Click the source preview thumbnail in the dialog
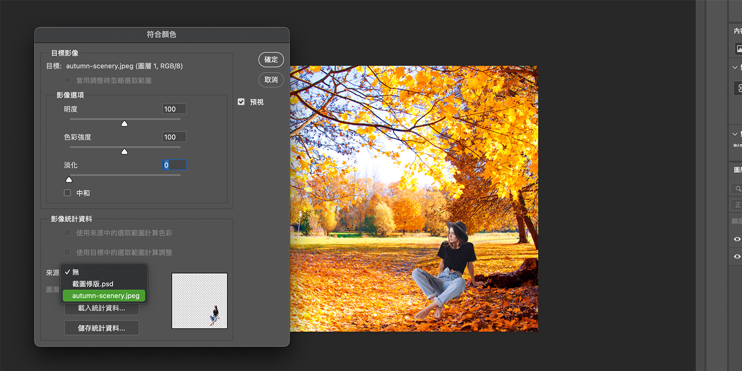Screen dimensions: 742x371 tap(199, 301)
